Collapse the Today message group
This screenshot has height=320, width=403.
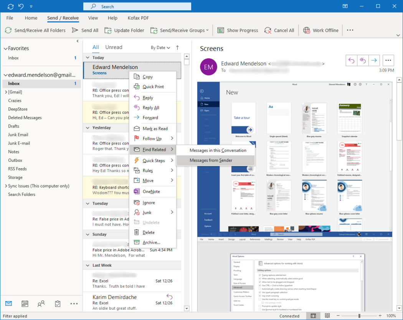pos(88,57)
